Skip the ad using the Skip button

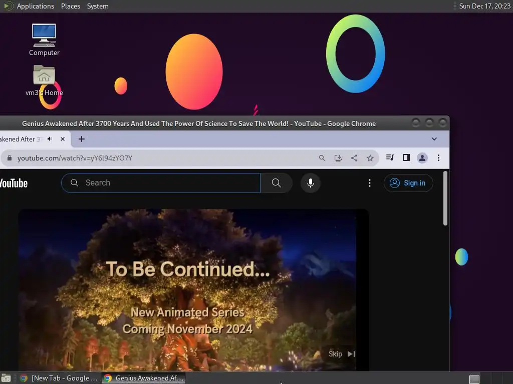tap(342, 354)
